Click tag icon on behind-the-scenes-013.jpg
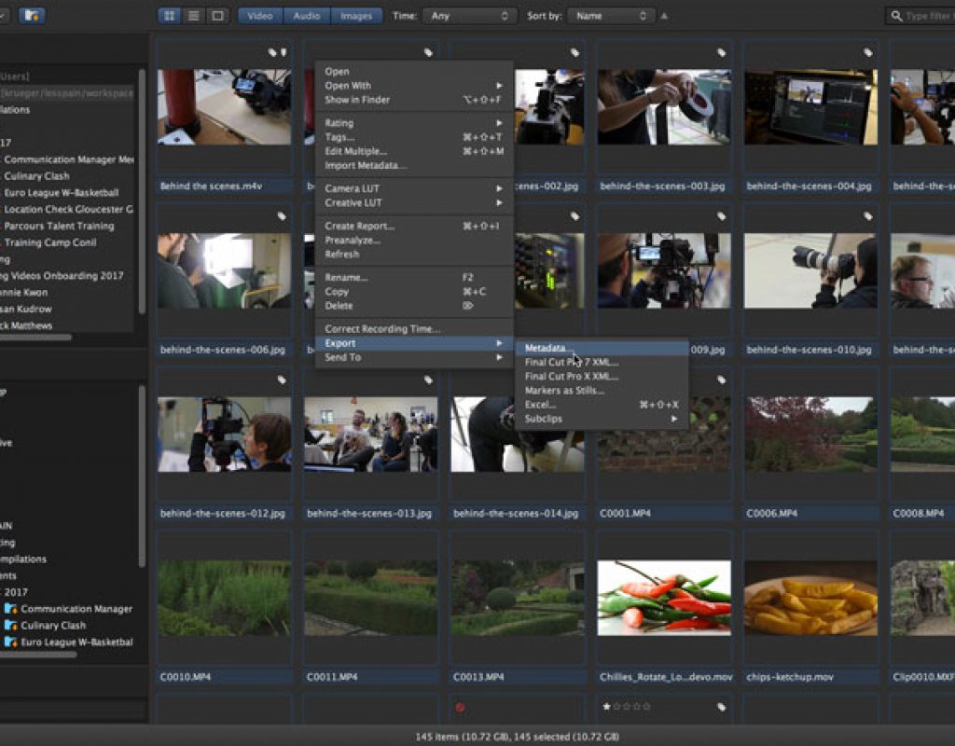This screenshot has width=955, height=746. (428, 380)
